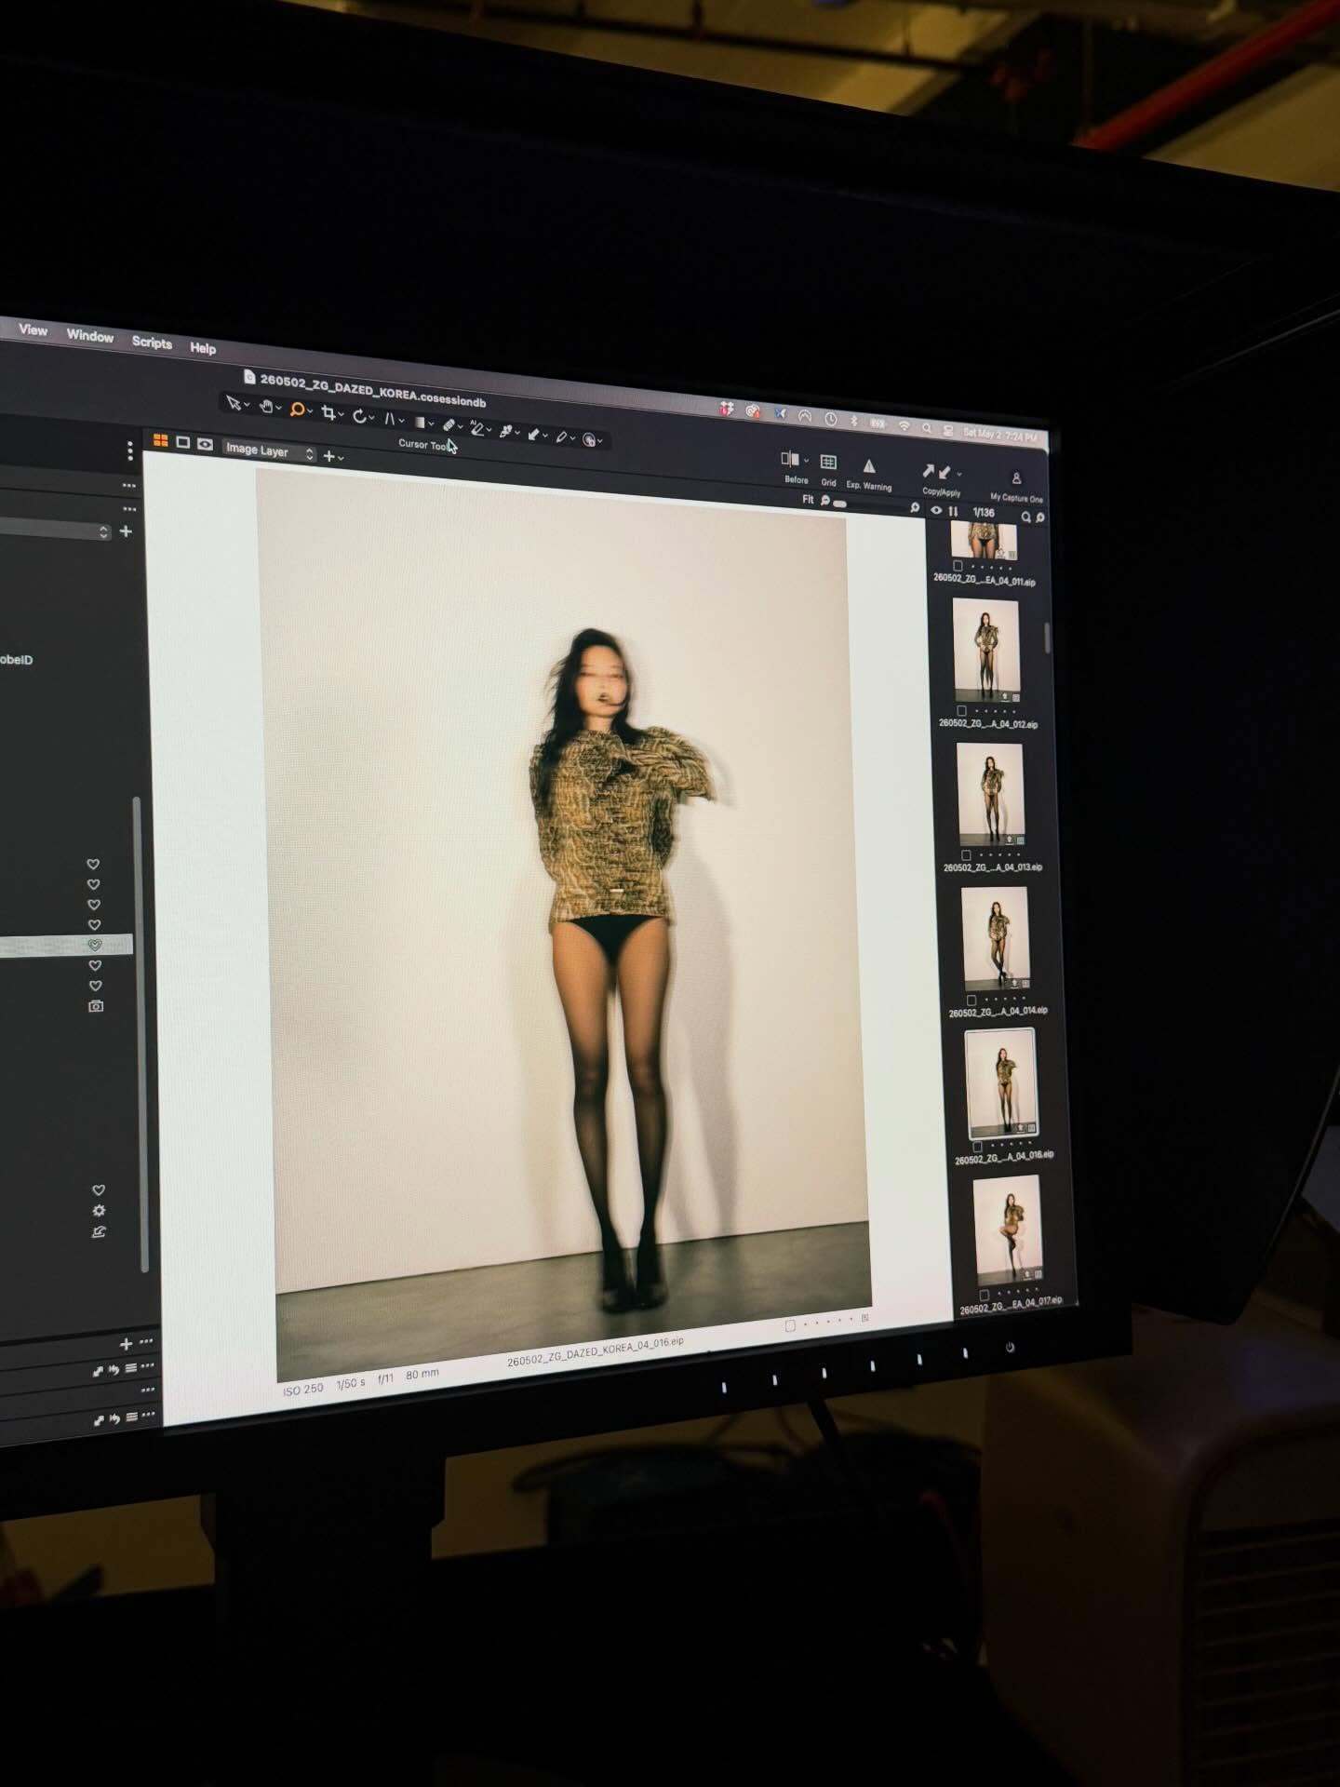The width and height of the screenshot is (1340, 1787).
Task: Select thumbnail 260502_ZG_...A_04_014.eip
Action: (997, 938)
